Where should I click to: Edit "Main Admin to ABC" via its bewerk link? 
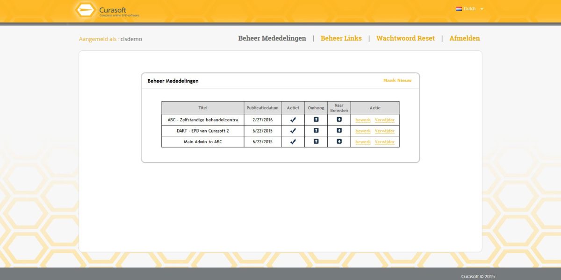363,141
